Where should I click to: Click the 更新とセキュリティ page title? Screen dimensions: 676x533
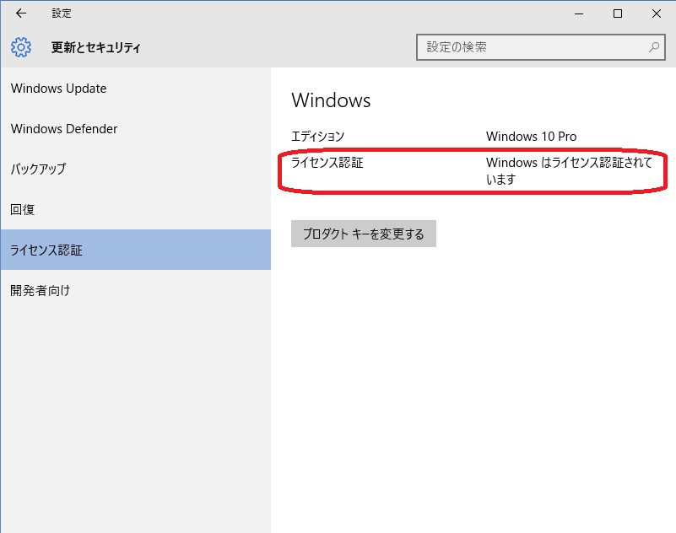[95, 47]
